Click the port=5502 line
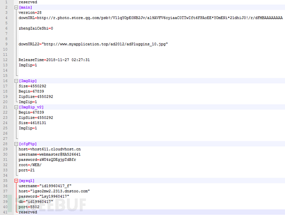 [29, 207]
